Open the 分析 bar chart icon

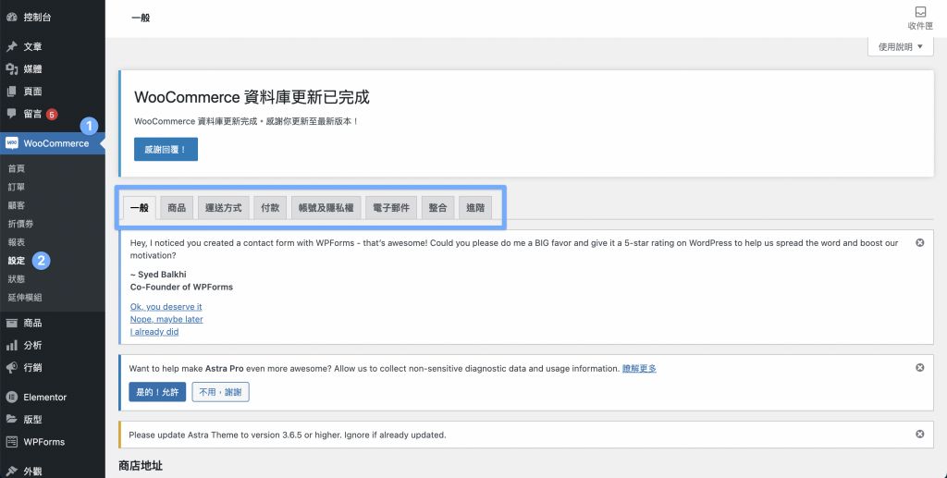[x=11, y=345]
